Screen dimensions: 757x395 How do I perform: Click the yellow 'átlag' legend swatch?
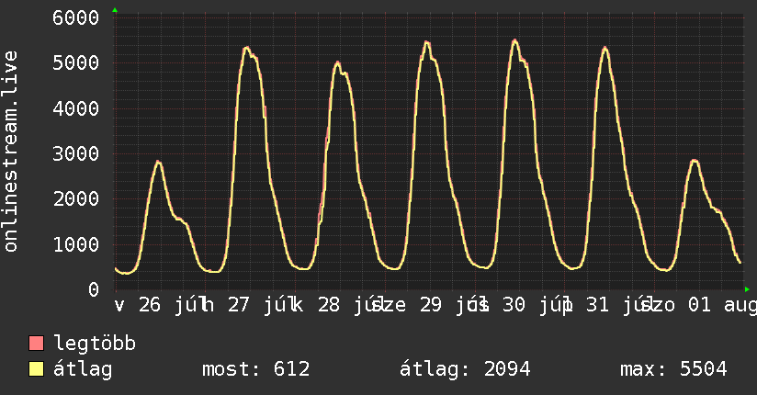click(36, 369)
